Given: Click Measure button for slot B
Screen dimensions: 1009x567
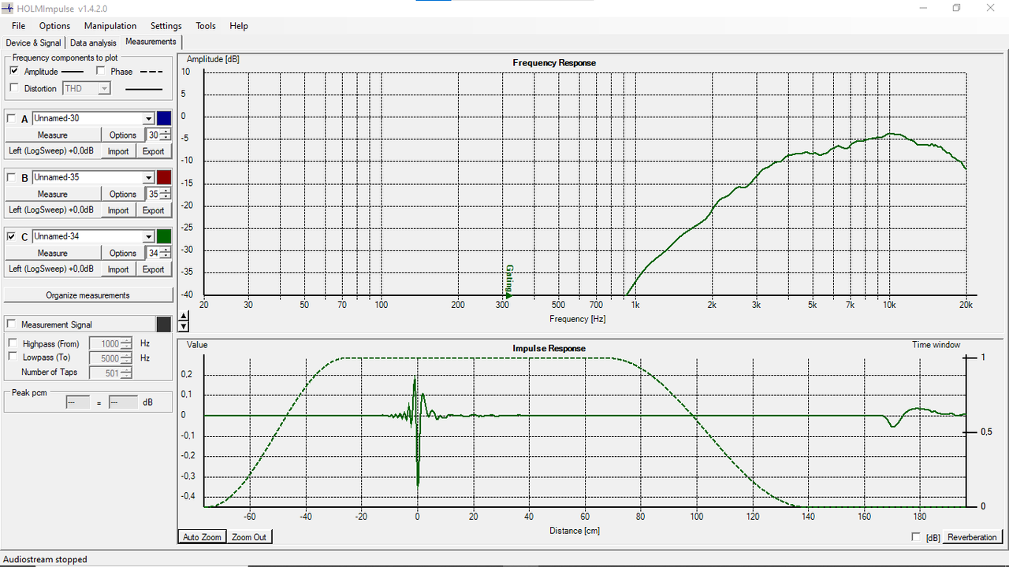Looking at the screenshot, I should point(52,194).
